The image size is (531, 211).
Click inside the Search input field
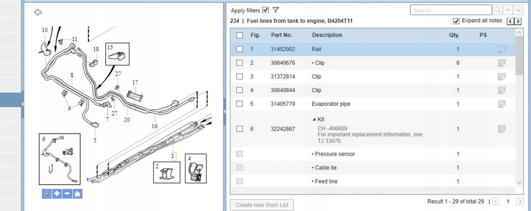tap(451, 10)
